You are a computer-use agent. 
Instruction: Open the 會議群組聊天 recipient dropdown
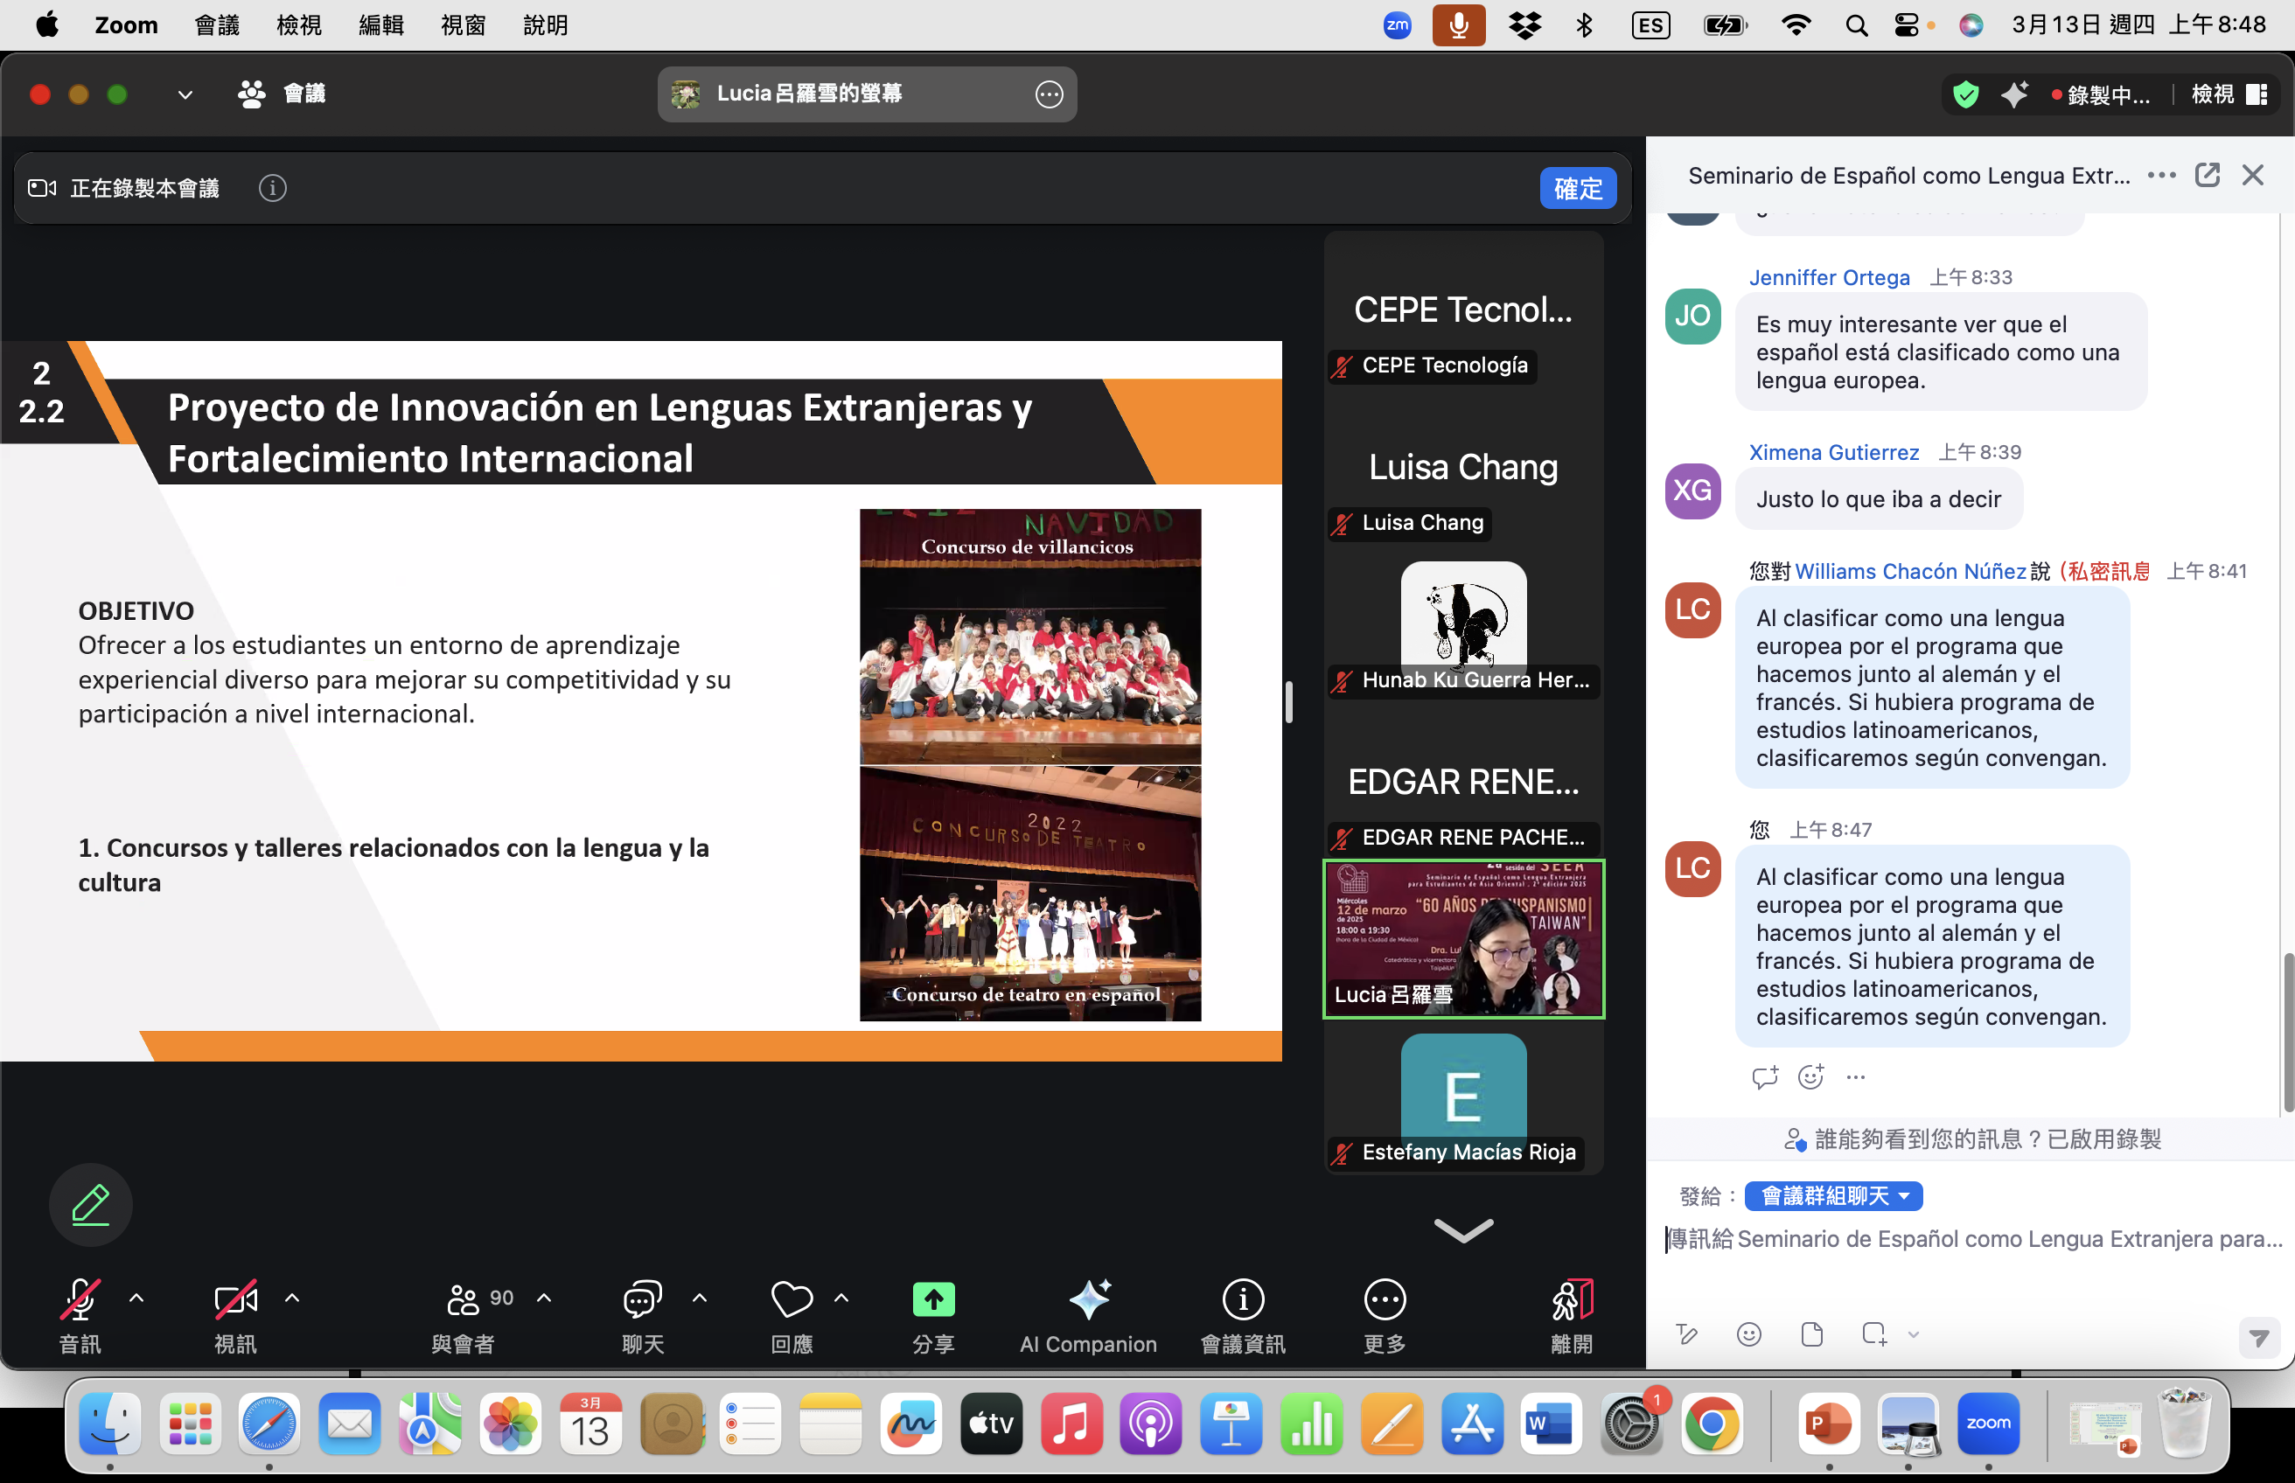[x=1834, y=1196]
